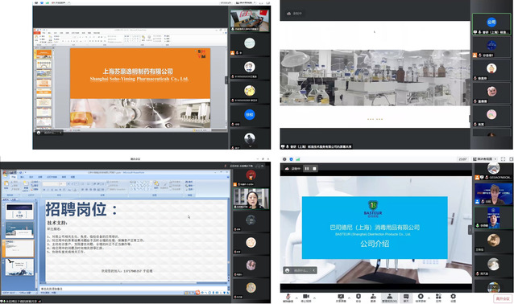This screenshot has width=514, height=304.
Task: Click the end recording icon
Action: pyautogui.click(x=421, y=298)
